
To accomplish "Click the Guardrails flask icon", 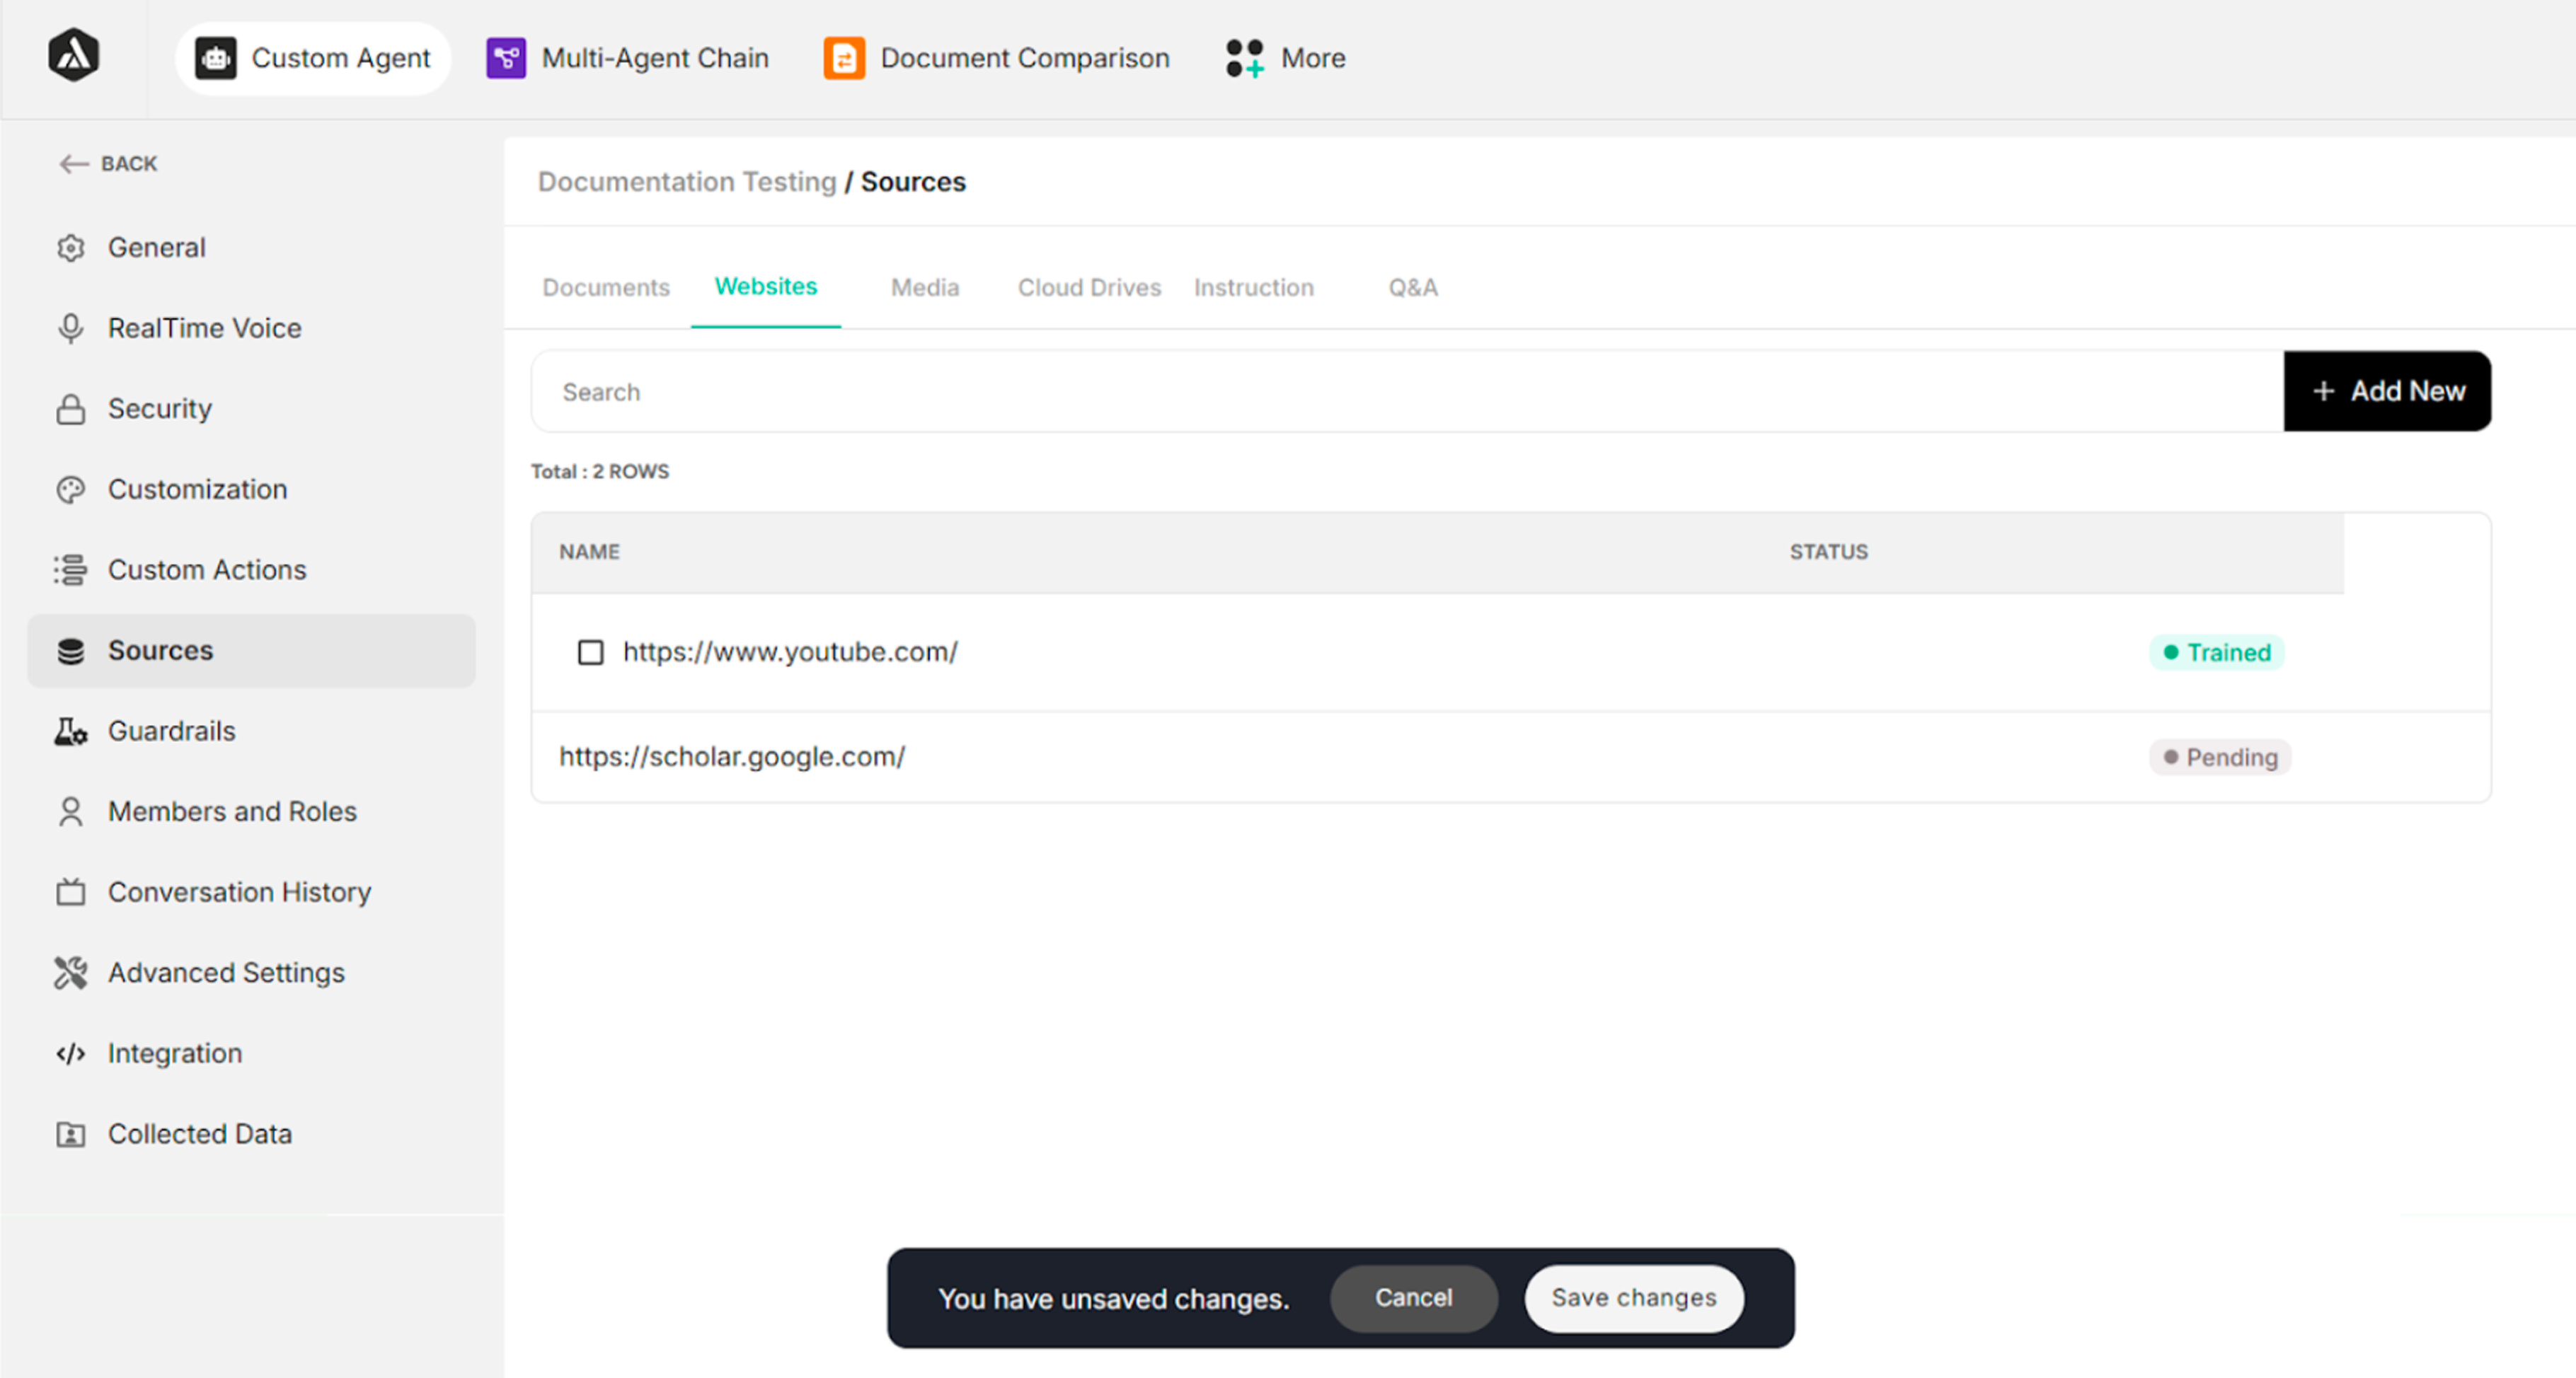I will (x=70, y=731).
